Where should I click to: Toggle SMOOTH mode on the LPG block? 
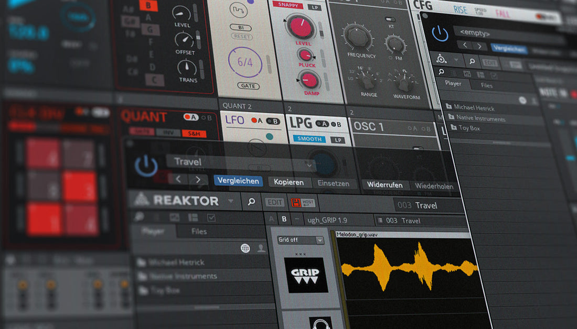click(x=309, y=139)
